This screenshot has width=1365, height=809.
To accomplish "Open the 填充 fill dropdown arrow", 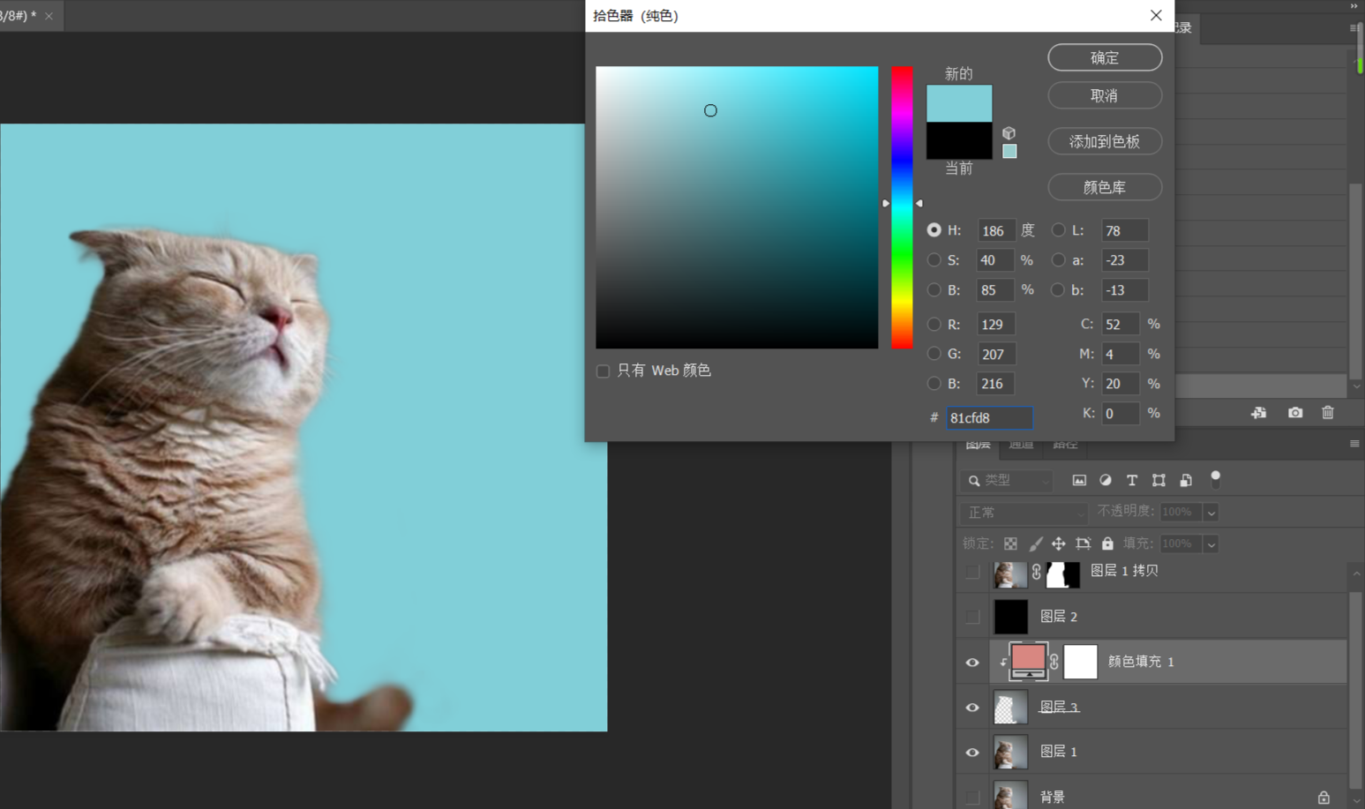I will point(1211,544).
